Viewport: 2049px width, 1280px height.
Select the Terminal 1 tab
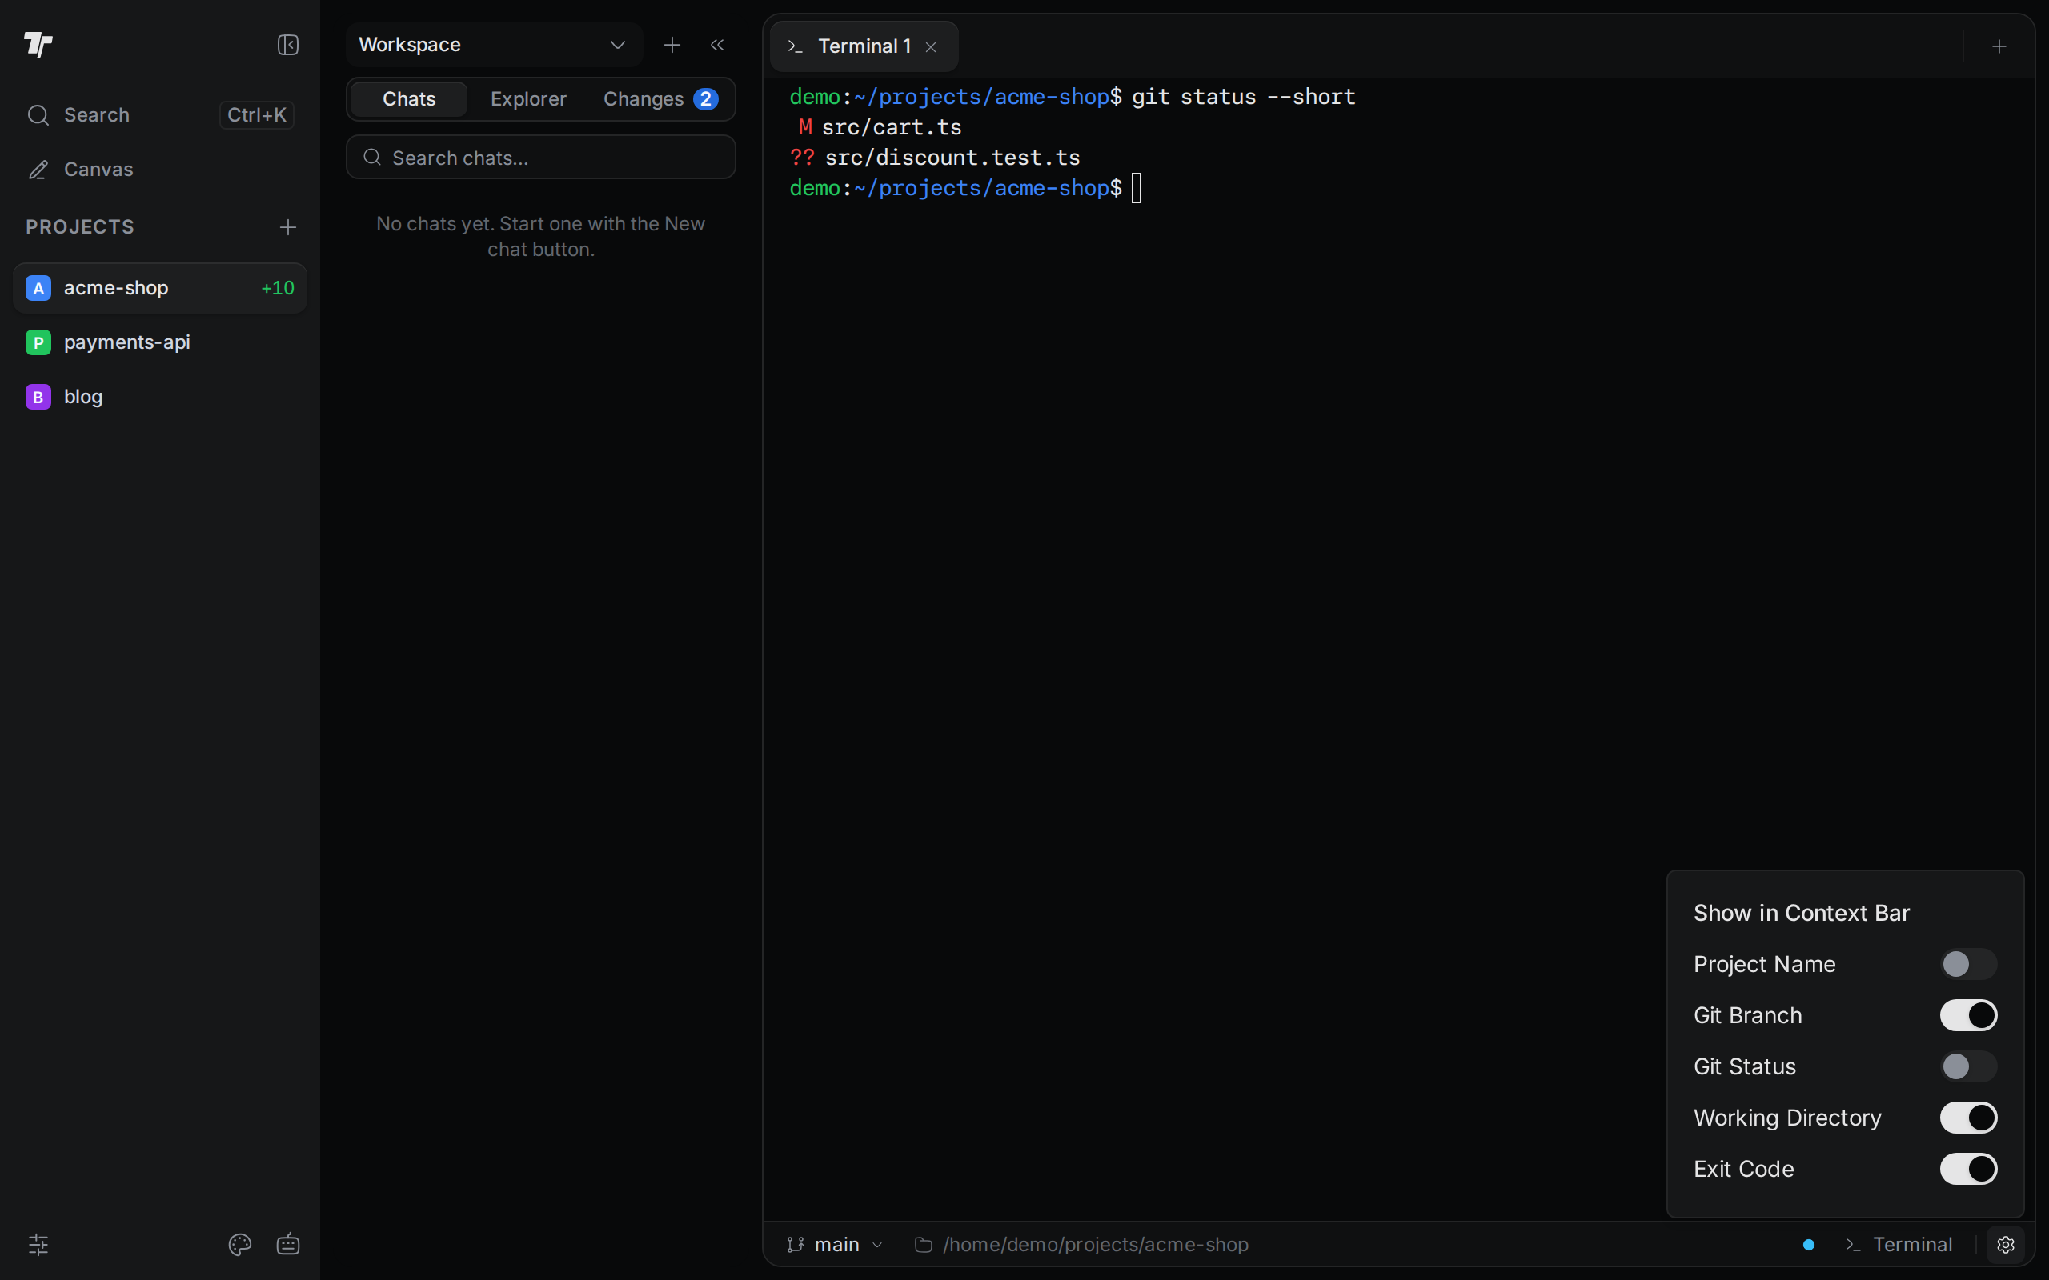click(x=864, y=46)
